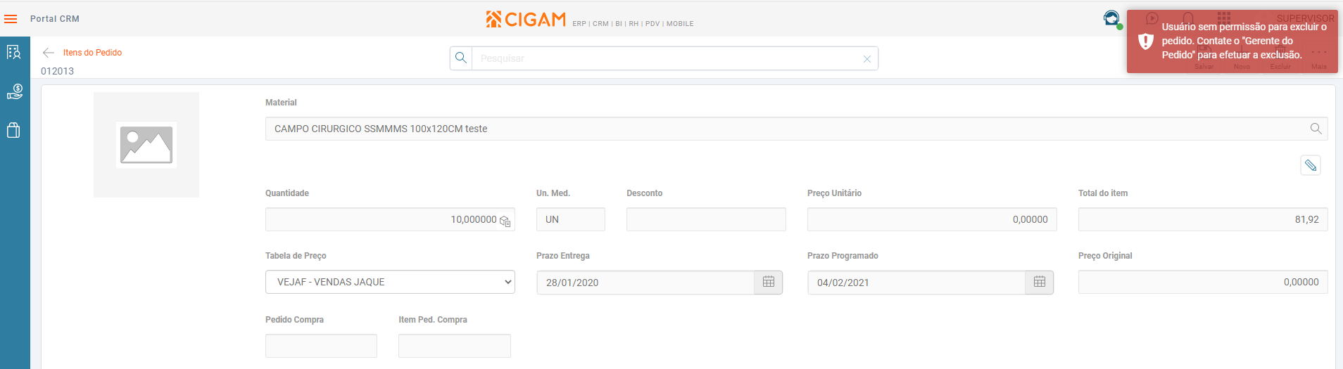Click the Material label

tap(281, 103)
